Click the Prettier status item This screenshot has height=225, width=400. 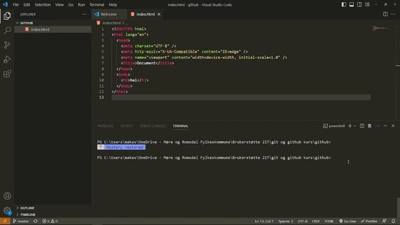pos(369,221)
